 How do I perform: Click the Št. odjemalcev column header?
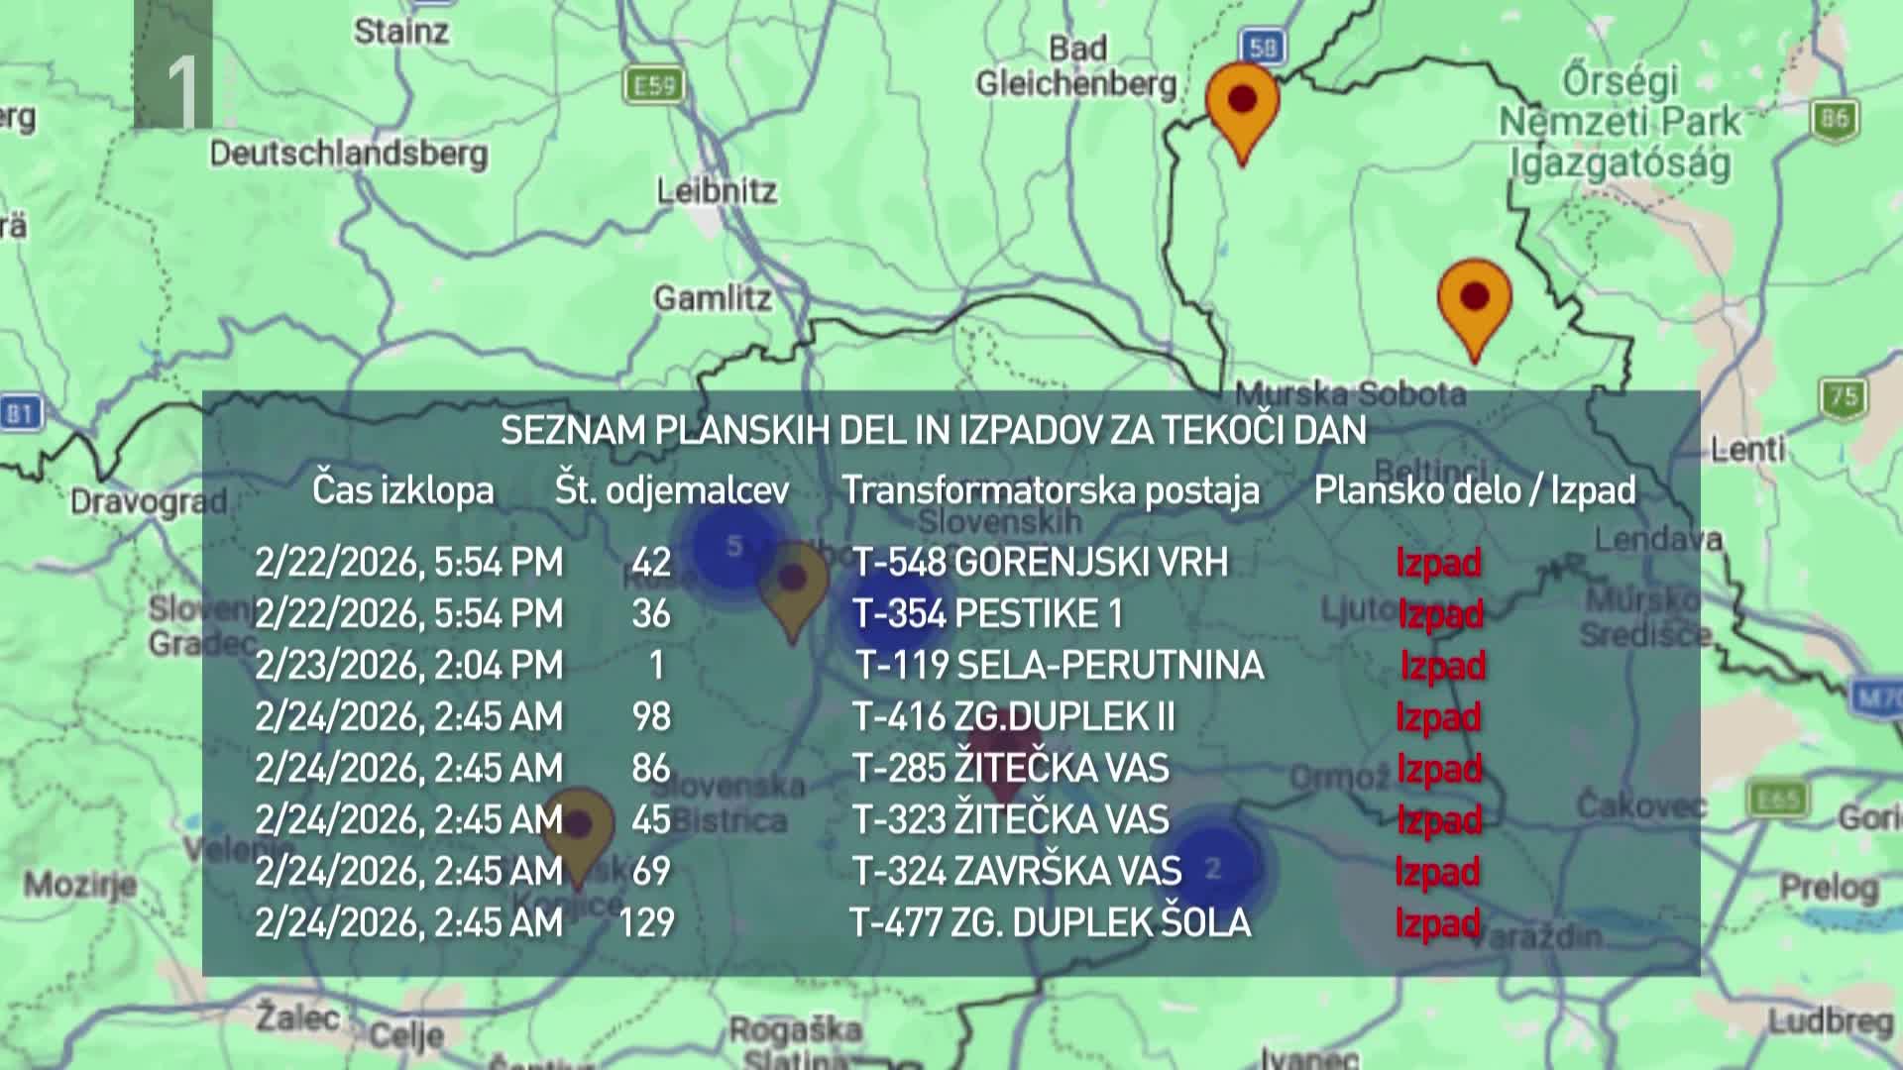coord(672,489)
